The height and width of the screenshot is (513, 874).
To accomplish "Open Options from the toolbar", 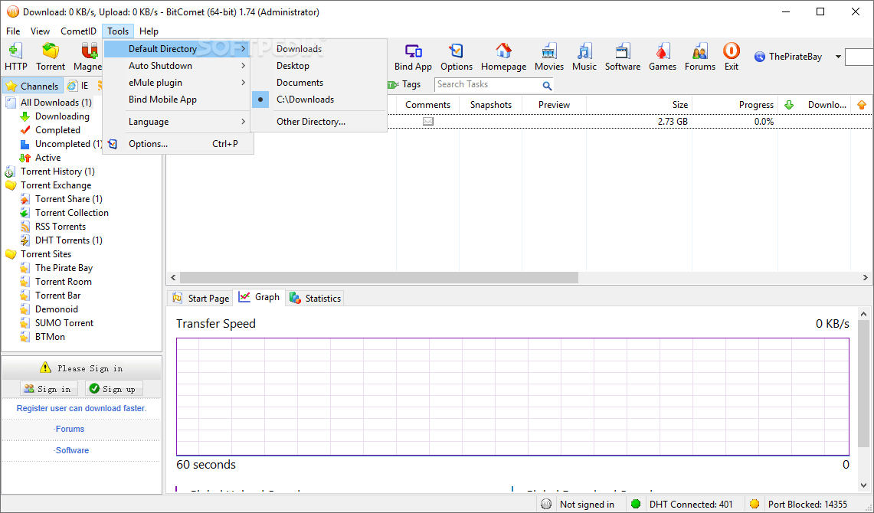I will pyautogui.click(x=457, y=56).
